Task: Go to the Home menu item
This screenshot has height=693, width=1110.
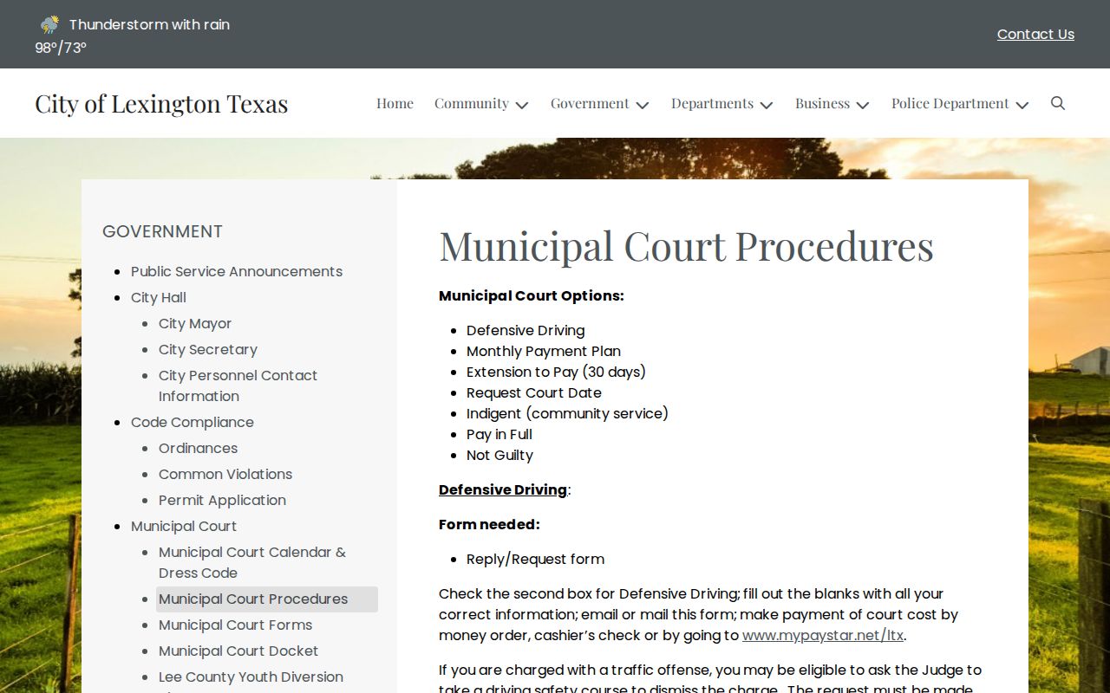Action: pos(395,103)
